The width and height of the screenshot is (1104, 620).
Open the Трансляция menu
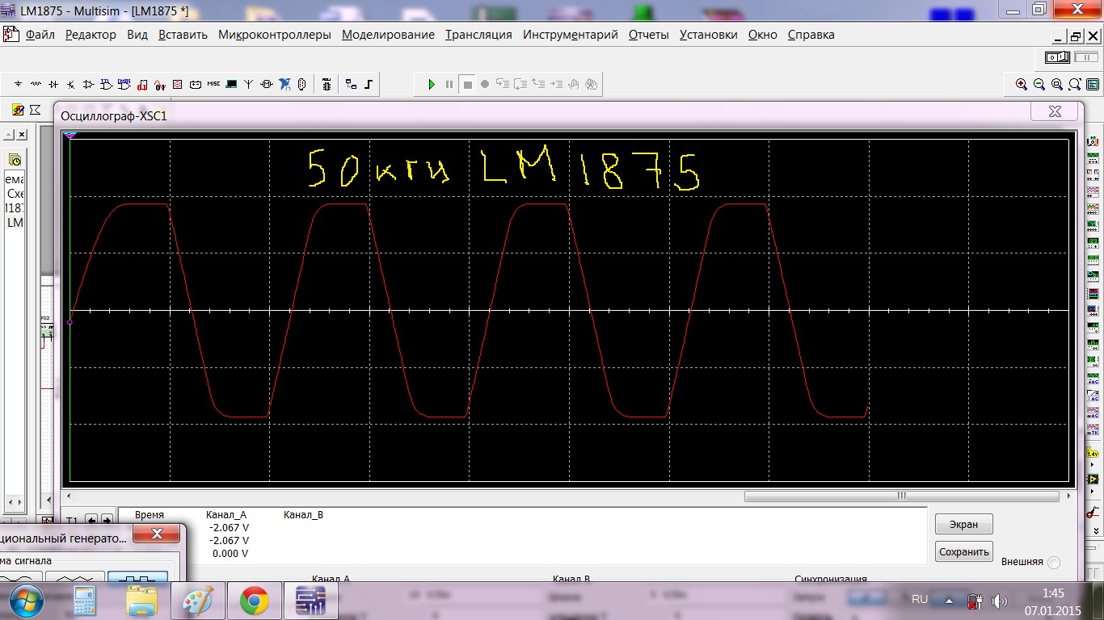tap(478, 35)
